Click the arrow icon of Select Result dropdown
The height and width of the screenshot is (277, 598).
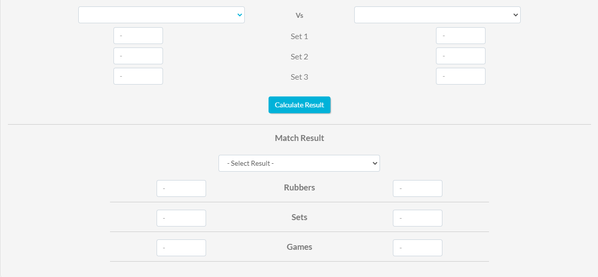click(375, 163)
